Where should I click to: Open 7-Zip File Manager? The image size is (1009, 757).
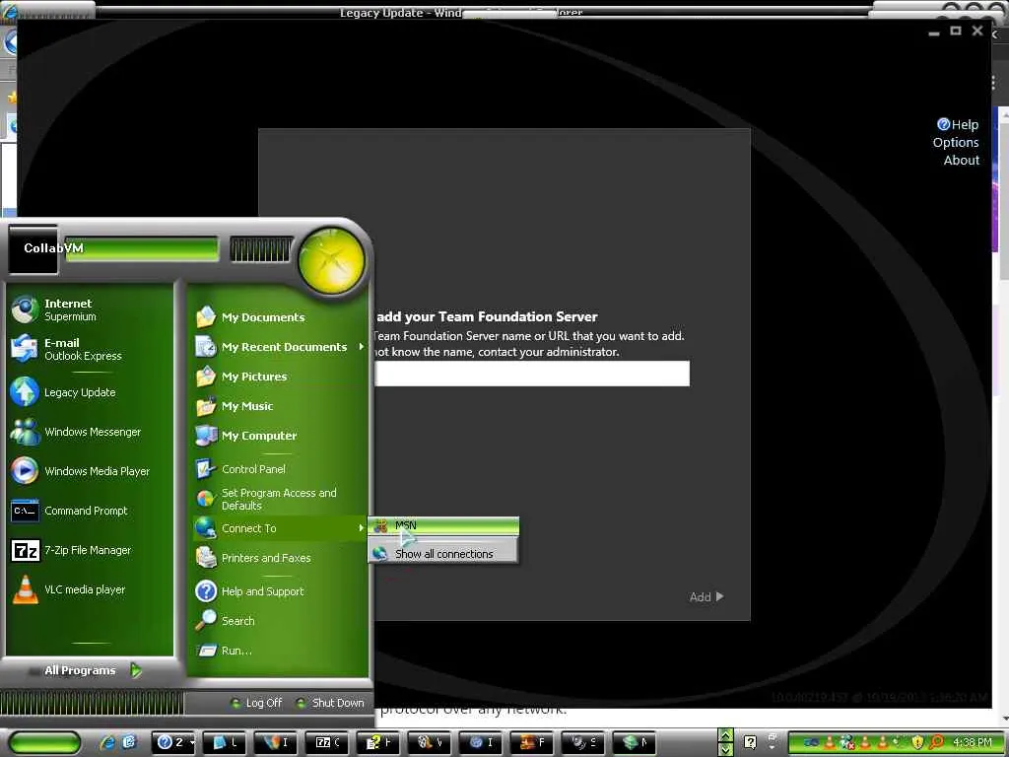90,550
